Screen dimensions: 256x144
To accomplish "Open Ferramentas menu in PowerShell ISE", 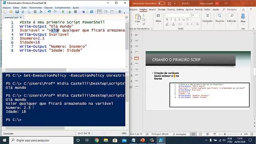I will click(x=36, y=8).
